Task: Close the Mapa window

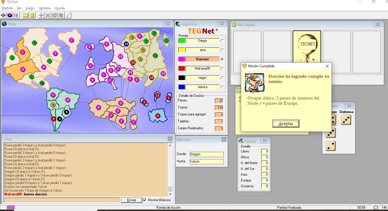Action: [x=168, y=24]
